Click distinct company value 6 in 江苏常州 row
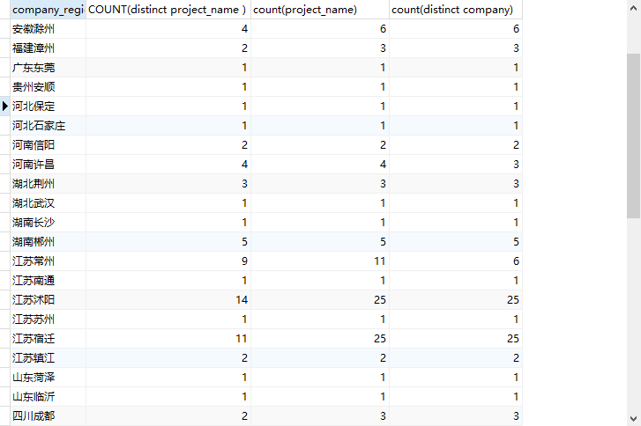 [x=456, y=261]
